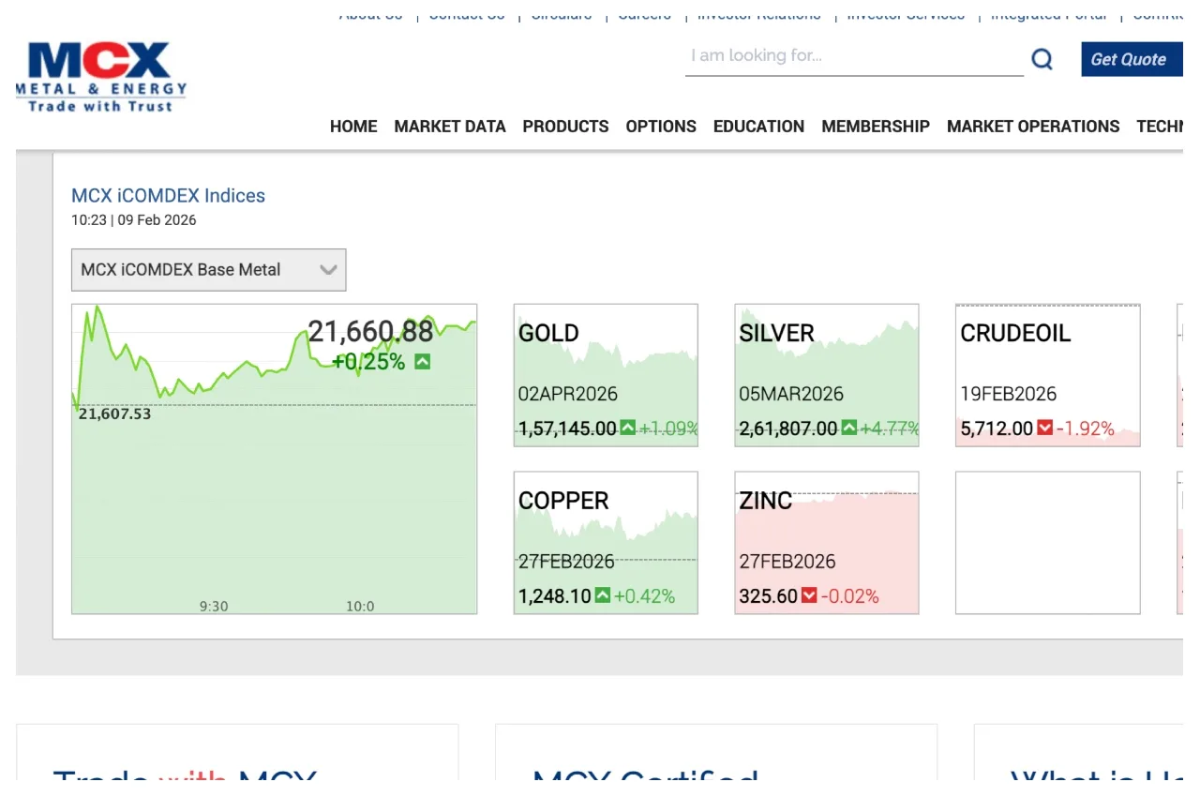Click the Get Quote button

click(1132, 59)
